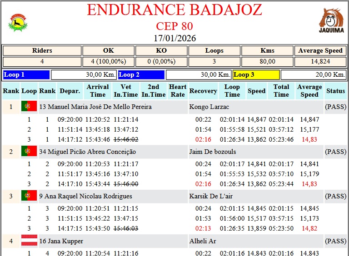Screen dimensions: 349x256
Task: Open rider 16 Jana Kupper
Action: [61, 241]
